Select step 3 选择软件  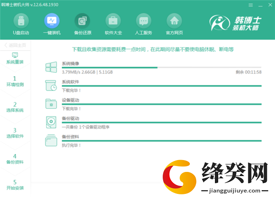15,133
